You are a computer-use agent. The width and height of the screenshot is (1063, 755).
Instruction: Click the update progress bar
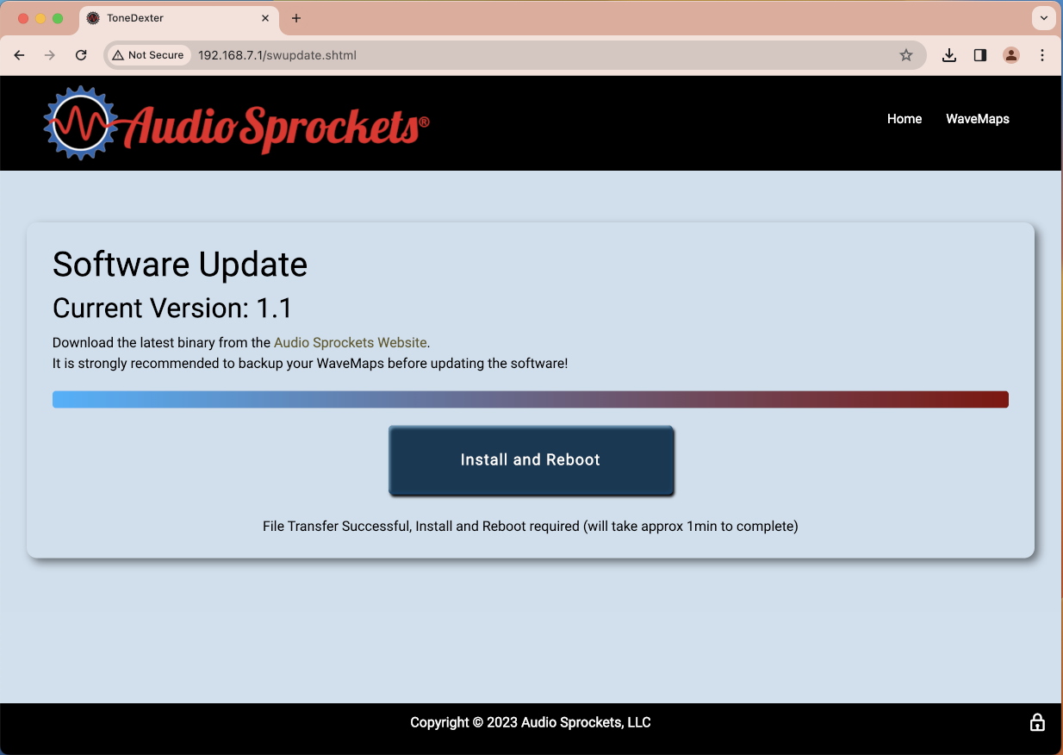(x=531, y=398)
